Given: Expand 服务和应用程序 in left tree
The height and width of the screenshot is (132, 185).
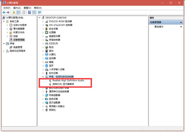Looking at the screenshot, I should (4, 51).
